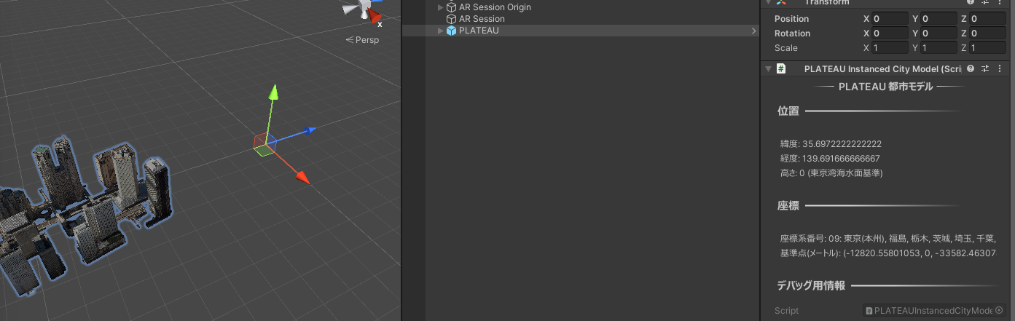The width and height of the screenshot is (1015, 321).
Task: Open PLATEAU prefab via the right chevron
Action: click(x=753, y=31)
